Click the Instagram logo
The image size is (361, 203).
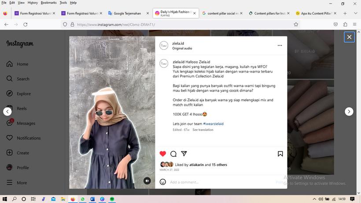click(20, 44)
